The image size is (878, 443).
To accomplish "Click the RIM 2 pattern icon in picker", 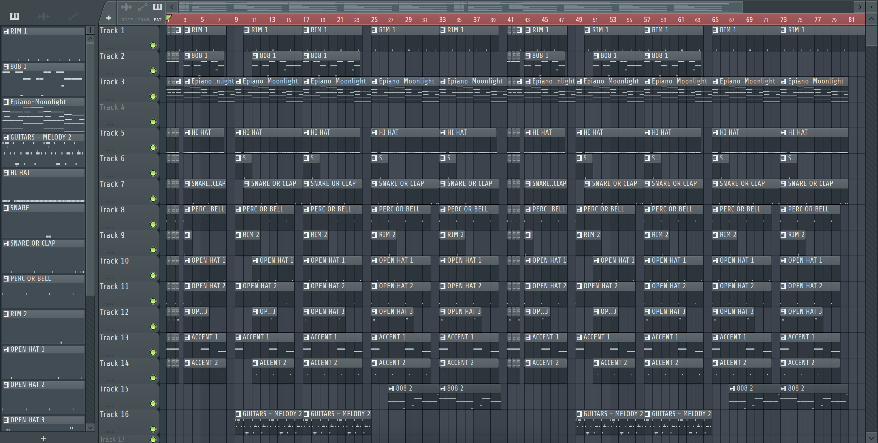I will [6, 314].
